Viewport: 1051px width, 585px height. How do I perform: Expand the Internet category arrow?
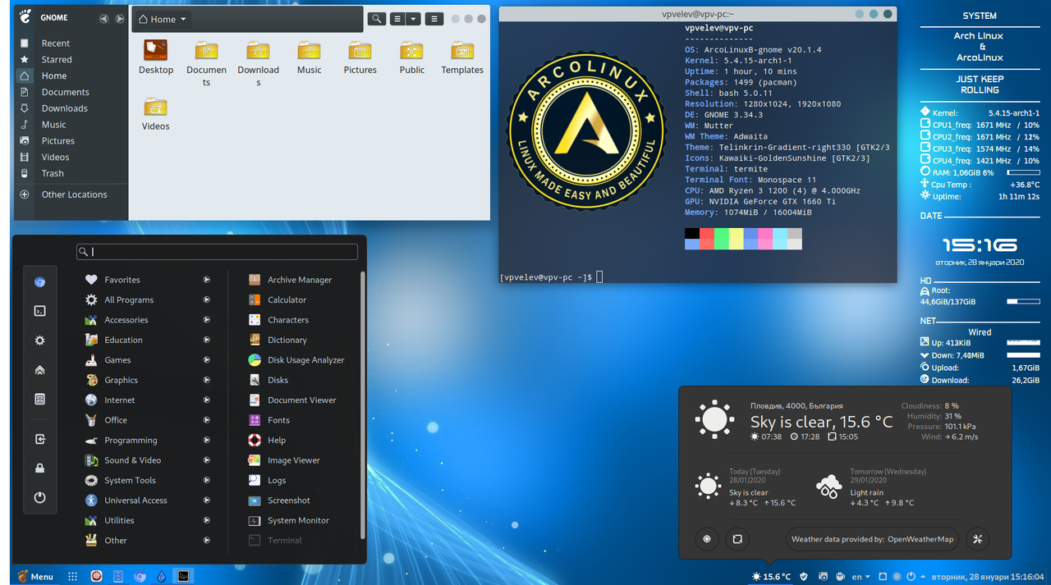point(207,400)
